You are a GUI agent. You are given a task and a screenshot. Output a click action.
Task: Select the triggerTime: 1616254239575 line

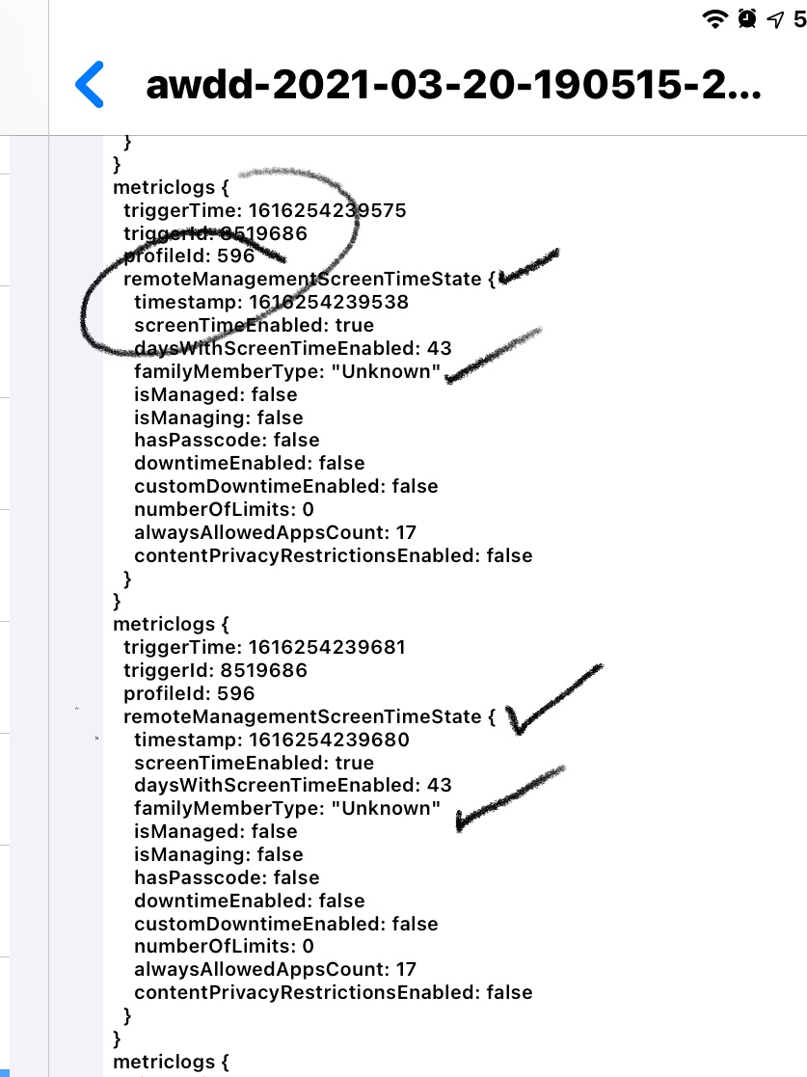point(264,210)
